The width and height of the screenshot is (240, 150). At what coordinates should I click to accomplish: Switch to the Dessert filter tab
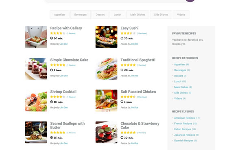(x=100, y=15)
